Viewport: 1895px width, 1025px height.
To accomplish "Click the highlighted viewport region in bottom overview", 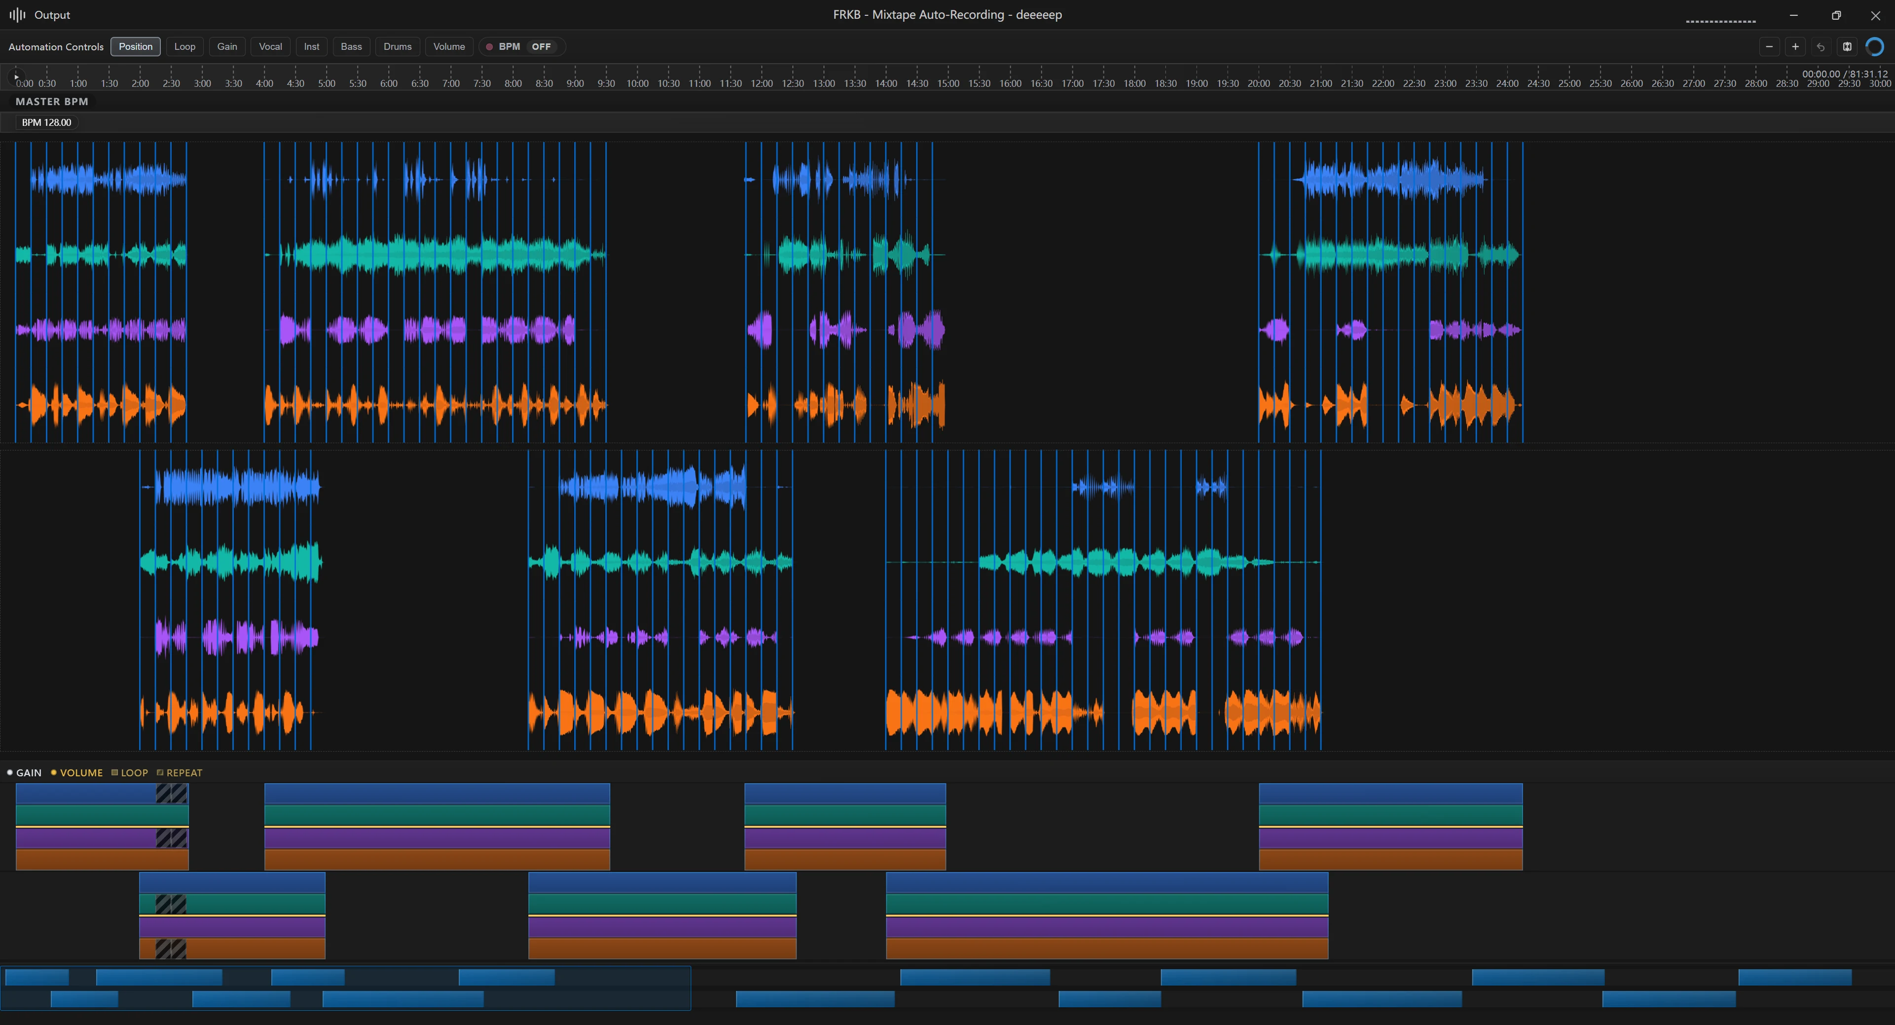I will click(x=346, y=988).
